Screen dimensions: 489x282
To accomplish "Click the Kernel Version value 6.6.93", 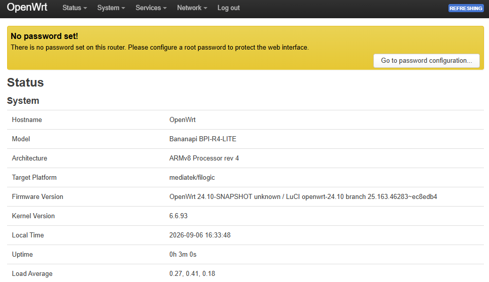I will coord(179,216).
